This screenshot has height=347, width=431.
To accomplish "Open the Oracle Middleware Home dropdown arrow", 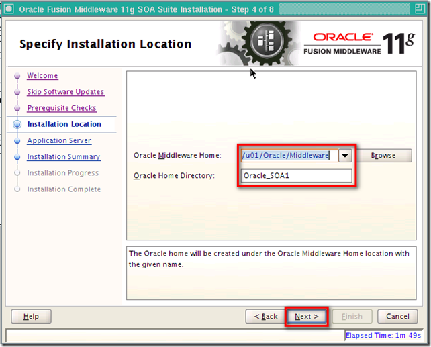I will pos(345,156).
